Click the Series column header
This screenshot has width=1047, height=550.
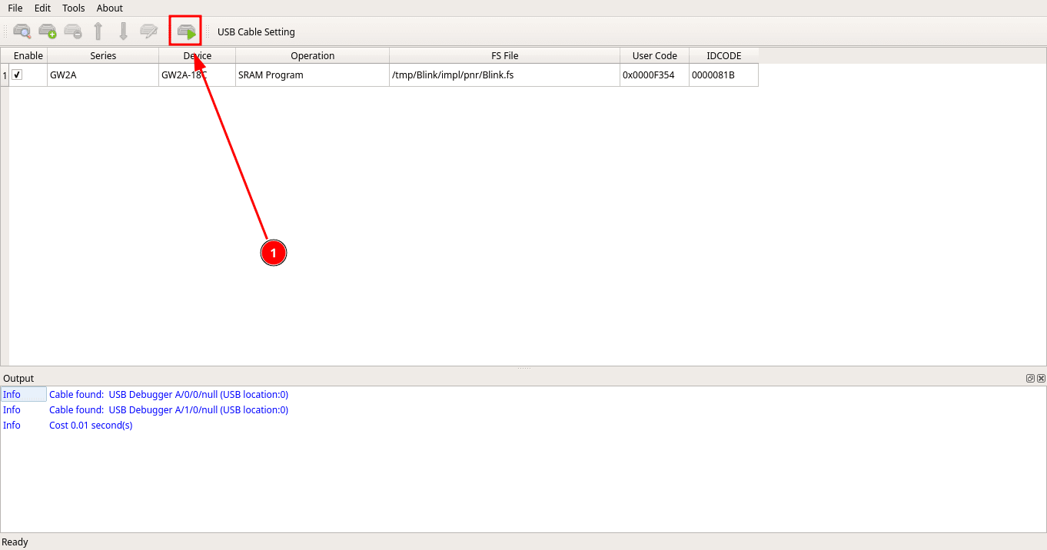pos(103,55)
